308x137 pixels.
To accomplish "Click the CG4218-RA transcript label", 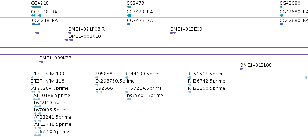I will click(x=44, y=12).
